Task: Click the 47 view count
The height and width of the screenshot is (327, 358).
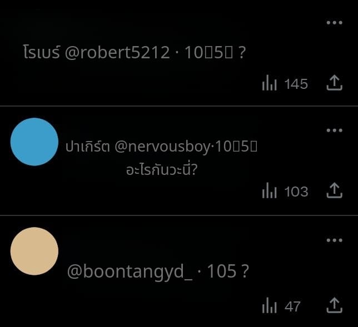Action: point(292,306)
